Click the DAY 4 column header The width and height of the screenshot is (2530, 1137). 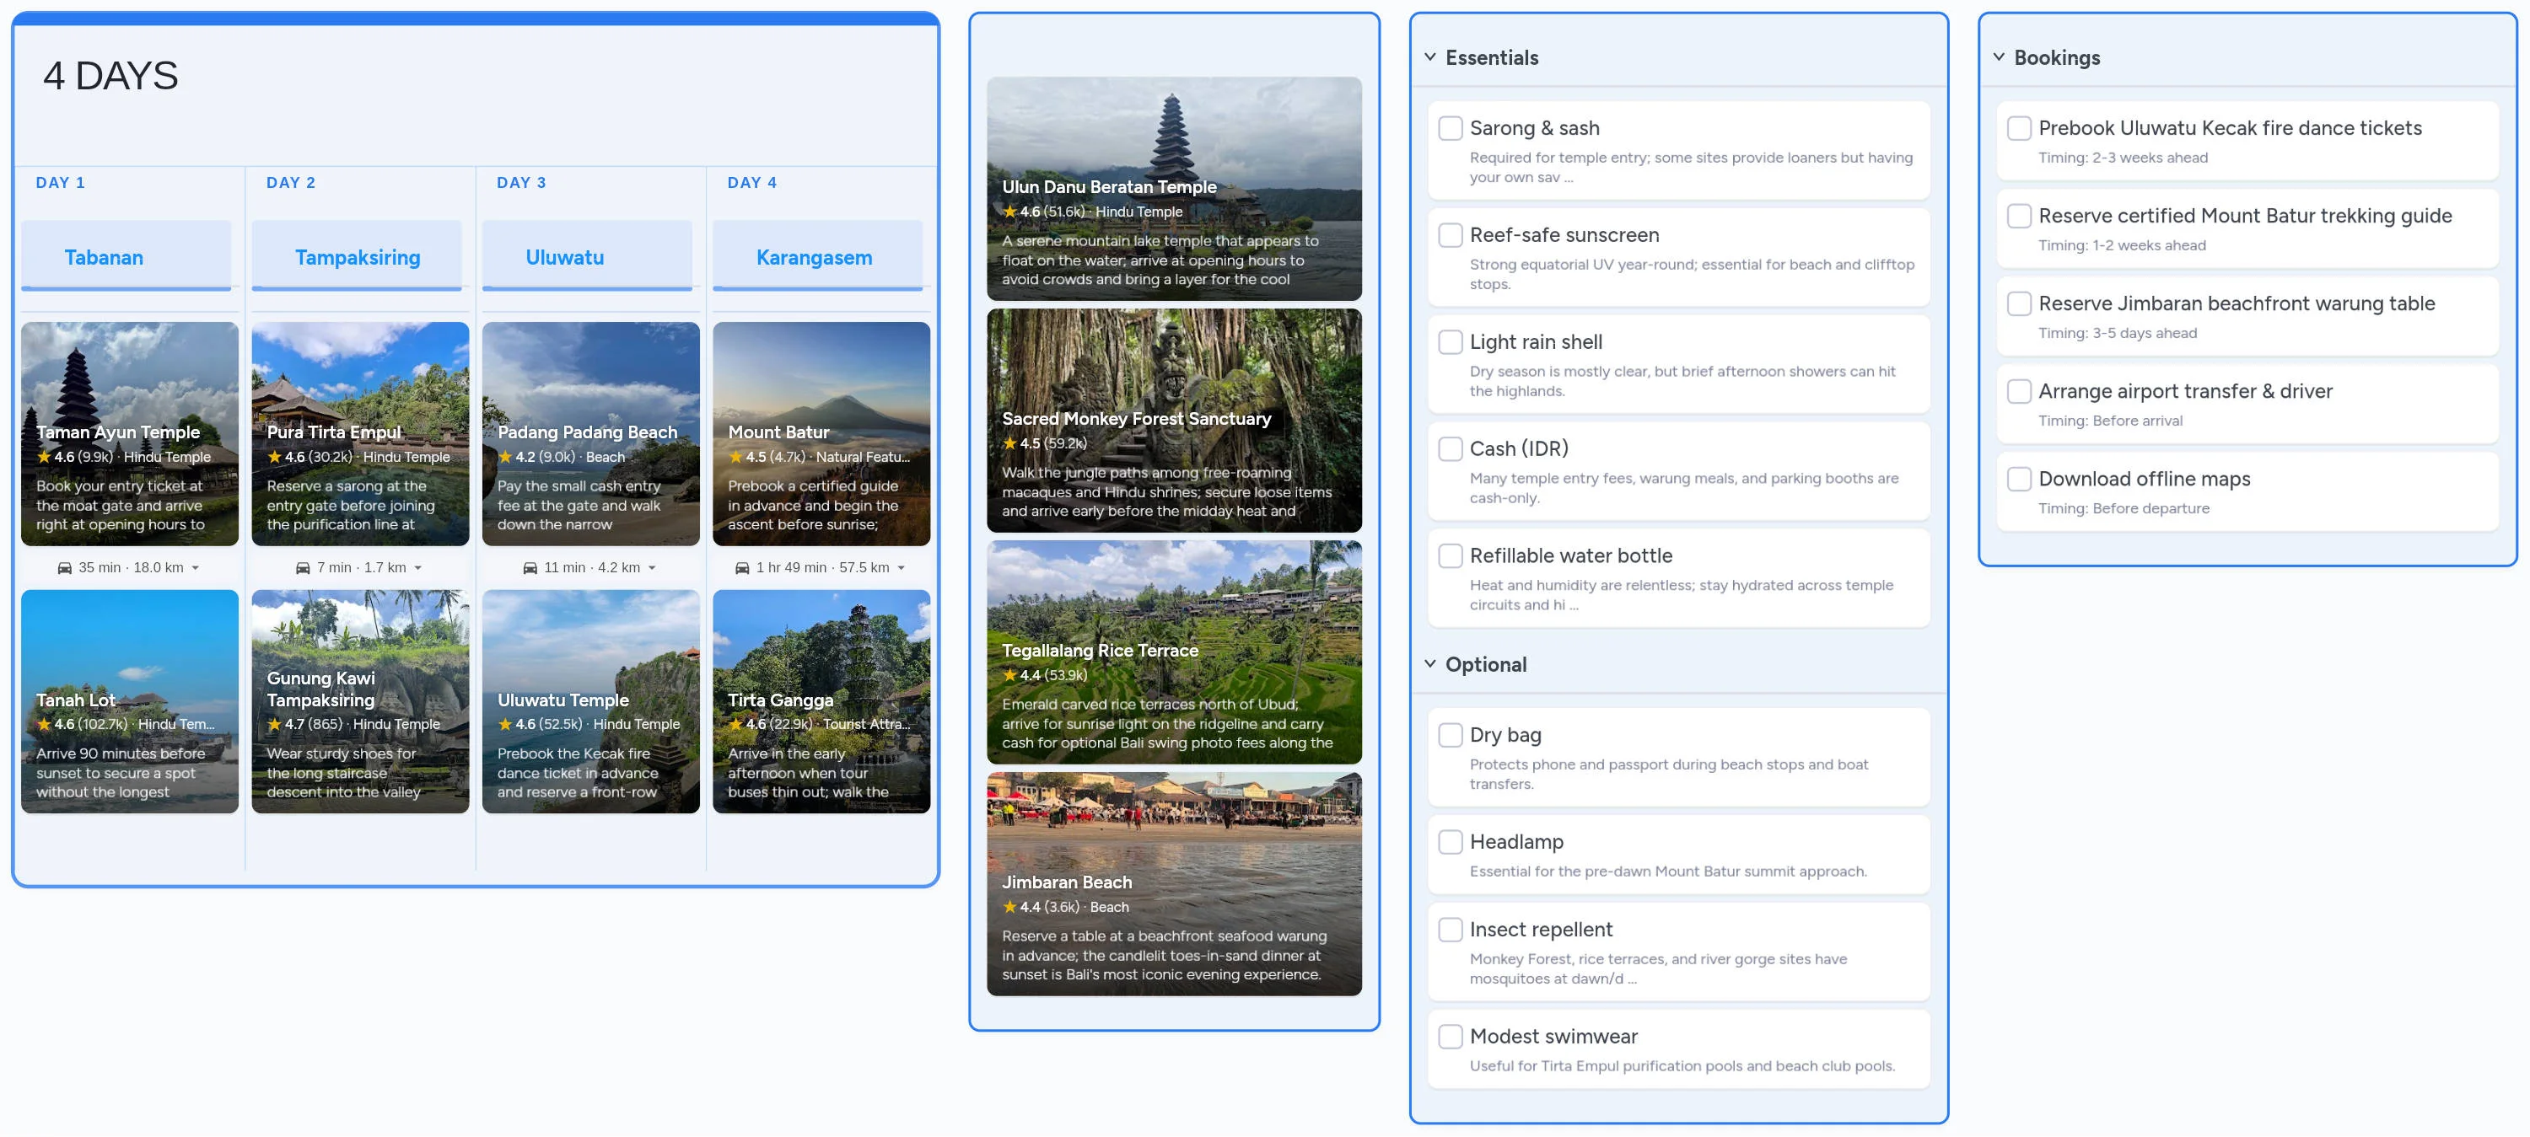(752, 183)
